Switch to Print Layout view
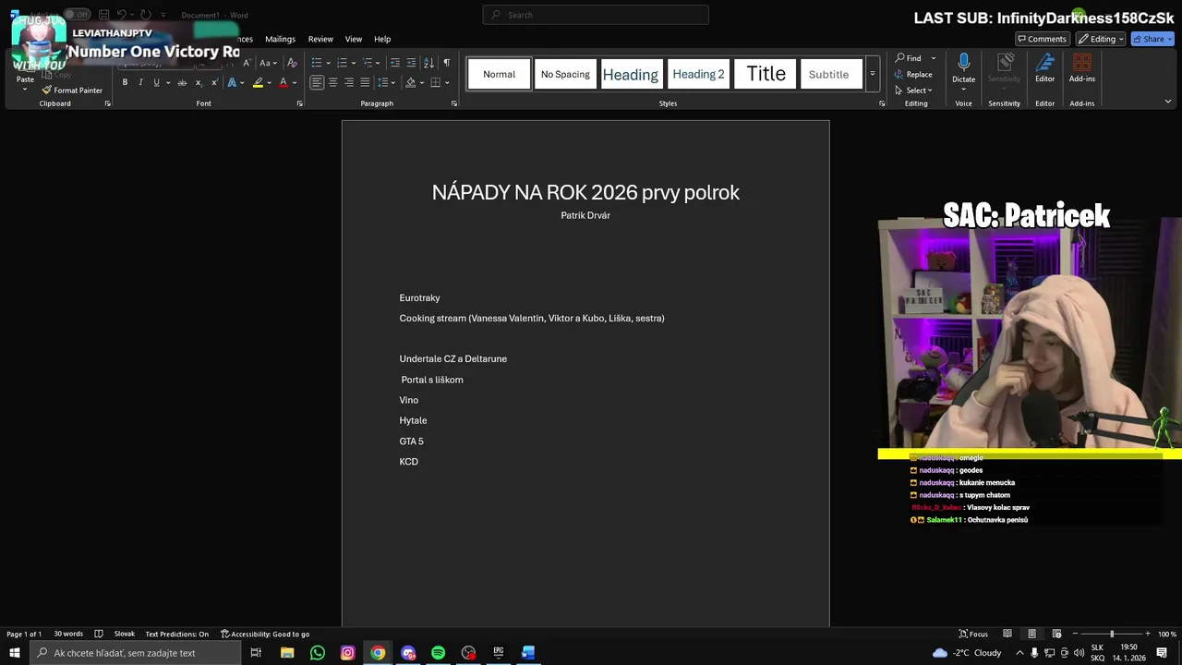This screenshot has height=665, width=1182. (x=1031, y=634)
